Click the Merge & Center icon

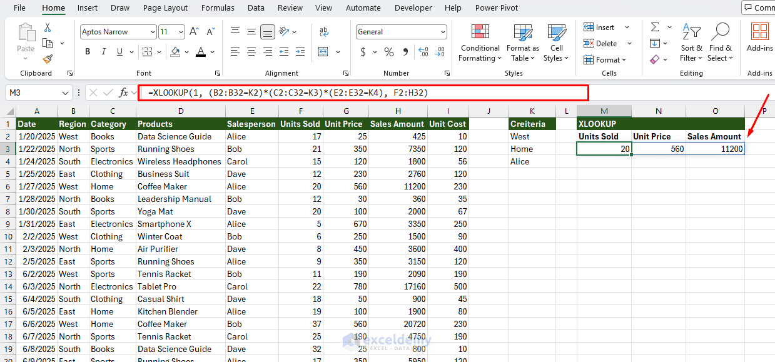coord(323,52)
